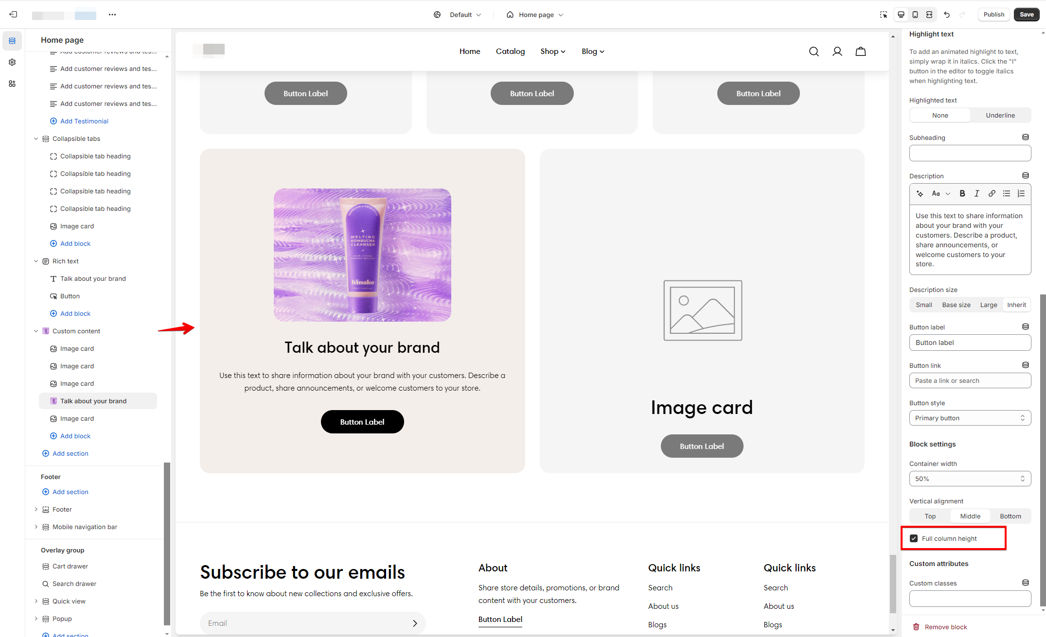The height and width of the screenshot is (637, 1046).
Task: Open the apps icon in left rail
Action: (12, 84)
